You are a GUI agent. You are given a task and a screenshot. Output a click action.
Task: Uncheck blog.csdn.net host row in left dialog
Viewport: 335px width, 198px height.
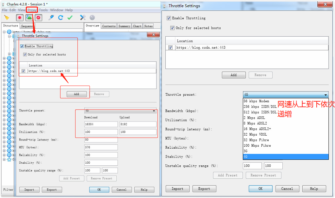pos(24,71)
